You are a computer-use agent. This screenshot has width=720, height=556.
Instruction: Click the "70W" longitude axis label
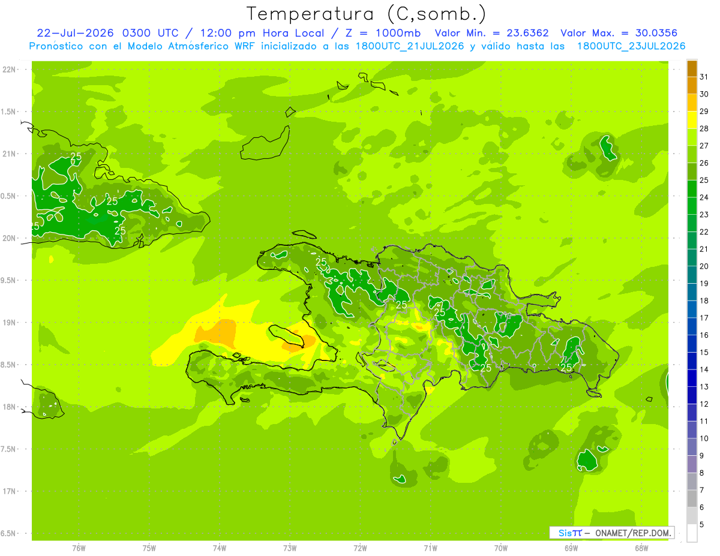(500, 549)
